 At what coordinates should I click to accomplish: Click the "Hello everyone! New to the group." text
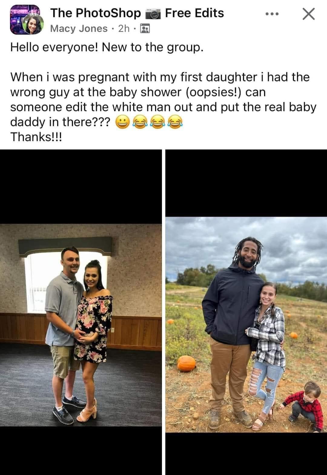pyautogui.click(x=106, y=48)
